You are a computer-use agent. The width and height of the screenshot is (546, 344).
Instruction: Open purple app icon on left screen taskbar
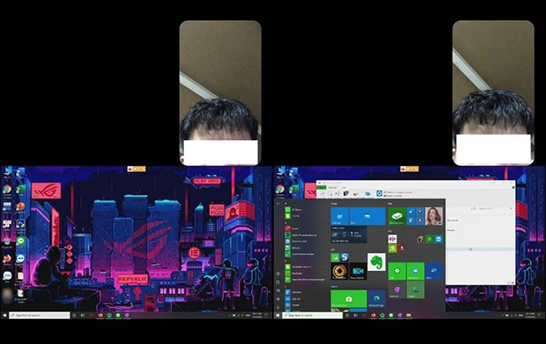coord(127,315)
